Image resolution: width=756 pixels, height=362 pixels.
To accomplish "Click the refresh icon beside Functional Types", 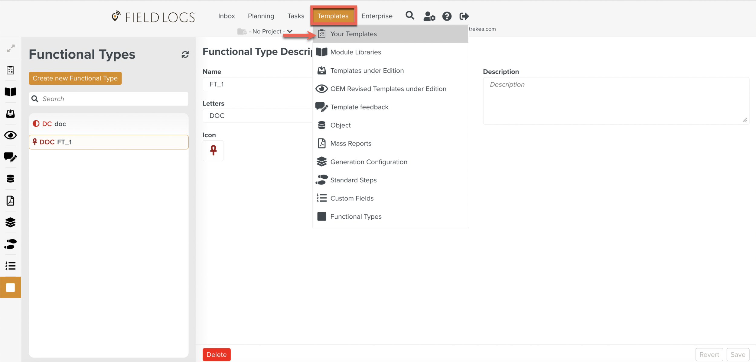I will pyautogui.click(x=185, y=54).
